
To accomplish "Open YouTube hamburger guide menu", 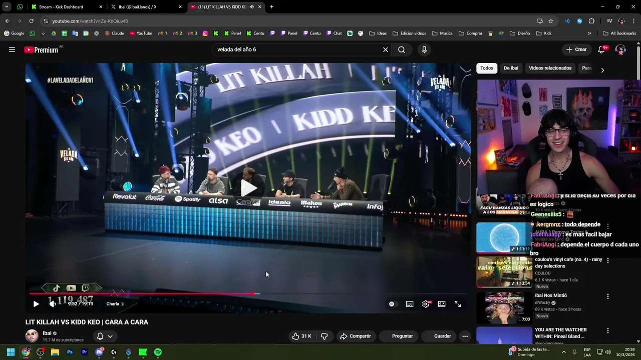I will pyautogui.click(x=12, y=49).
